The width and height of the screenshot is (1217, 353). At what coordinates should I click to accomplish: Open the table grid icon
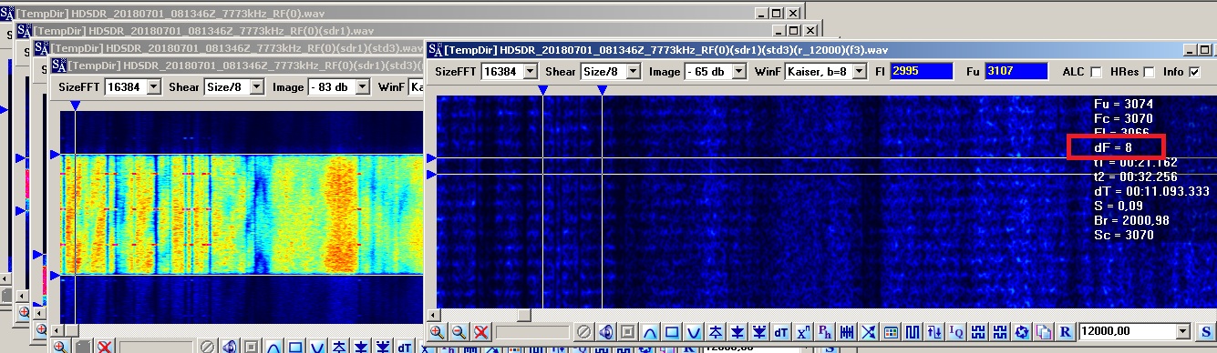[891, 331]
